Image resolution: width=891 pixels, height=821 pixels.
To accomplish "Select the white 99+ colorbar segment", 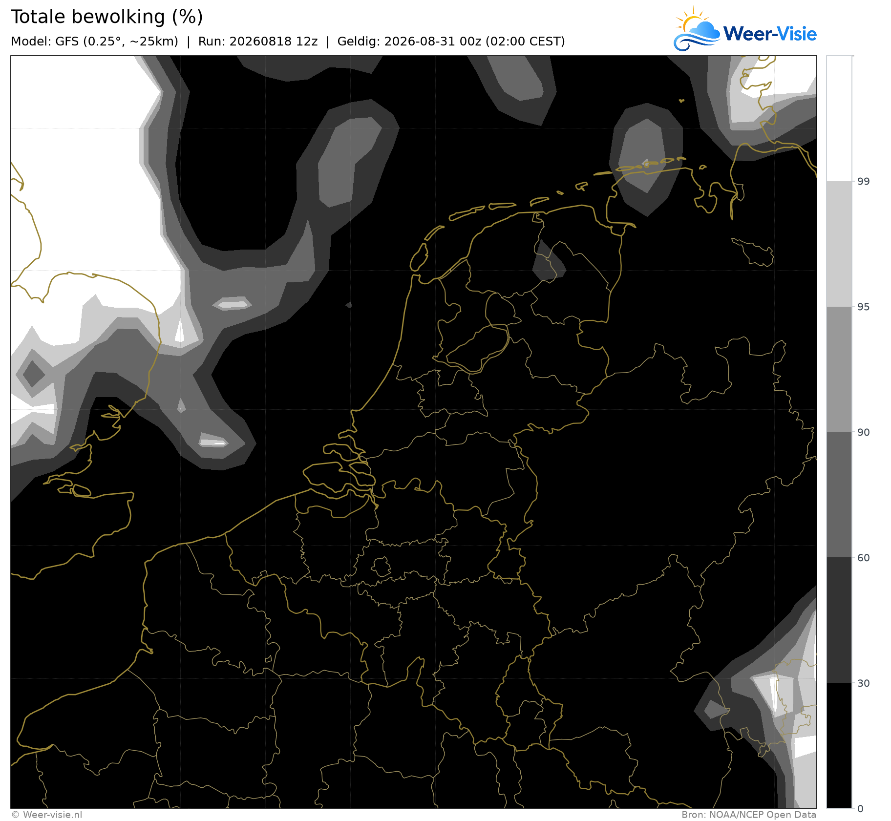I will click(839, 119).
